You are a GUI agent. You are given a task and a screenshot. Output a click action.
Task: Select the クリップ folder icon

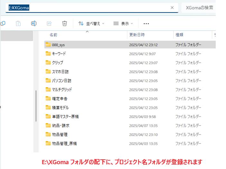48,63
